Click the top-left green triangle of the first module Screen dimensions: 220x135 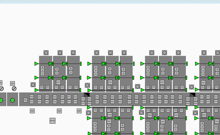coord(37,64)
